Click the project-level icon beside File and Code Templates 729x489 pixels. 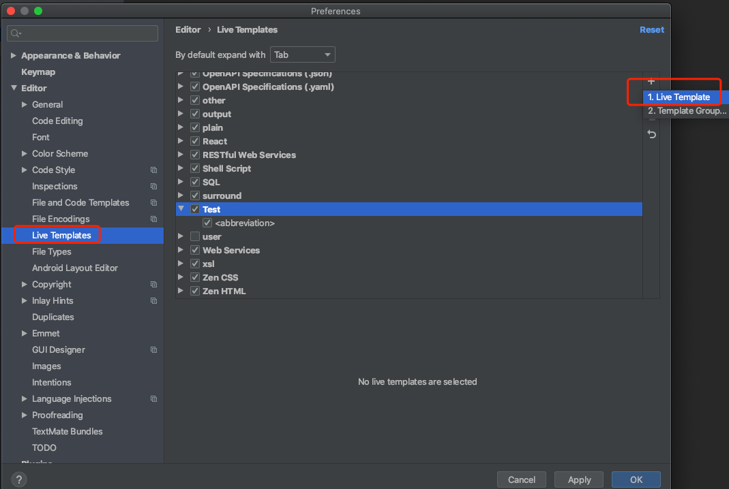(x=153, y=202)
